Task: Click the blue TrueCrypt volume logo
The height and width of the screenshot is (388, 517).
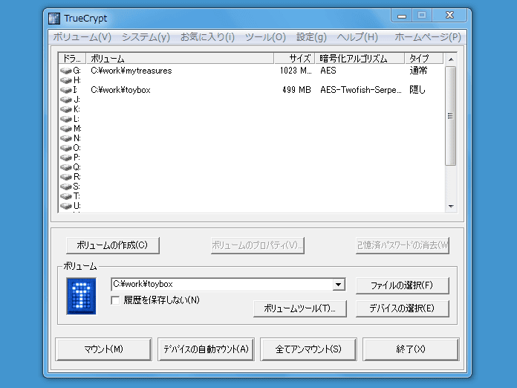Action: tap(81, 296)
